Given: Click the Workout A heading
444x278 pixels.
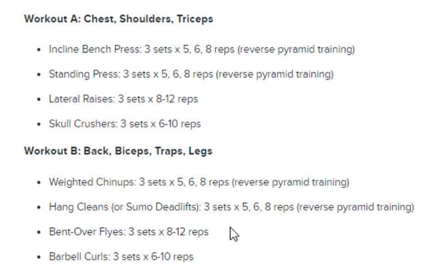Looking at the screenshot, I should pos(119,19).
